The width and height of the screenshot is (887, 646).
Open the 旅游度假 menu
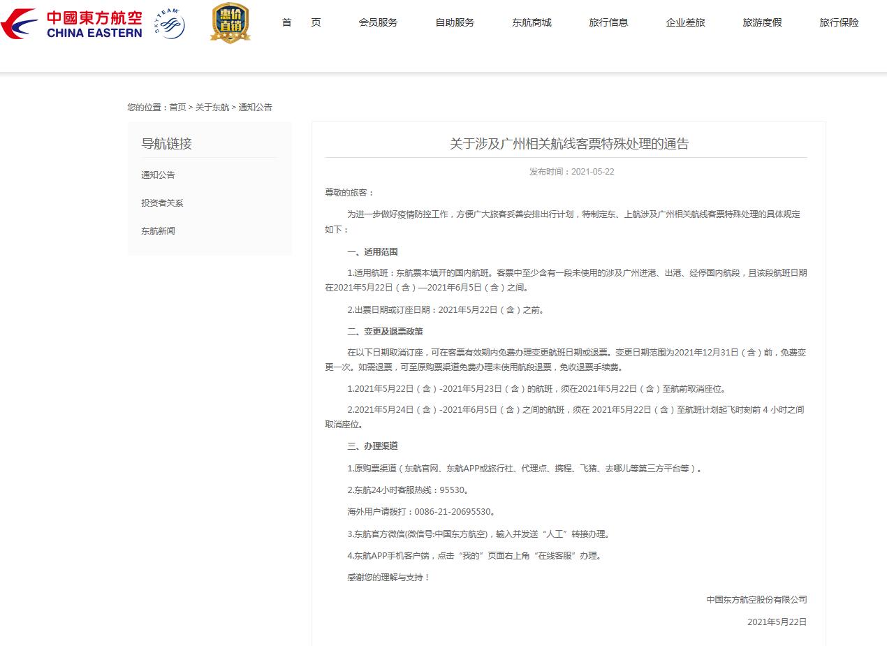click(x=762, y=22)
